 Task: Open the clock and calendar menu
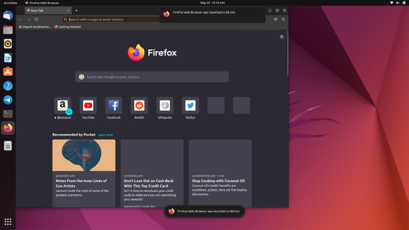[x=212, y=3]
